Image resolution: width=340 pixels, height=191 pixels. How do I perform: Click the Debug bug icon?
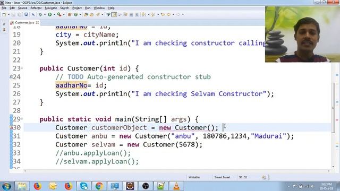pos(40,14)
